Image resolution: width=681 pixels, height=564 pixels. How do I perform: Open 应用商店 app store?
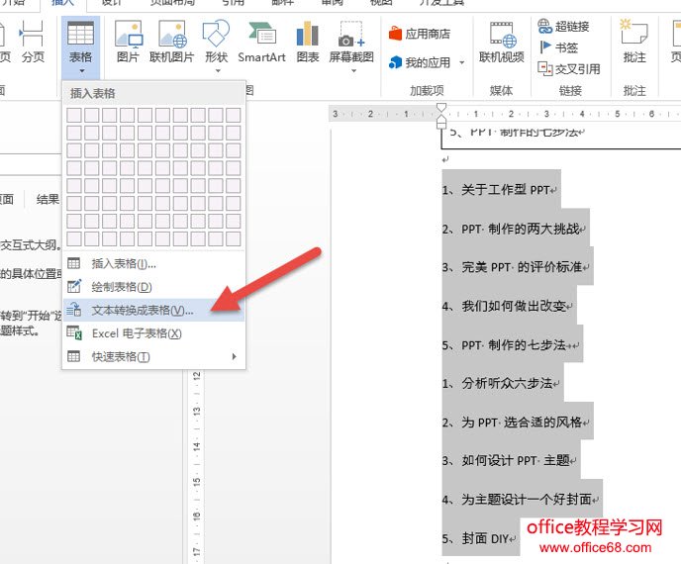[x=420, y=34]
